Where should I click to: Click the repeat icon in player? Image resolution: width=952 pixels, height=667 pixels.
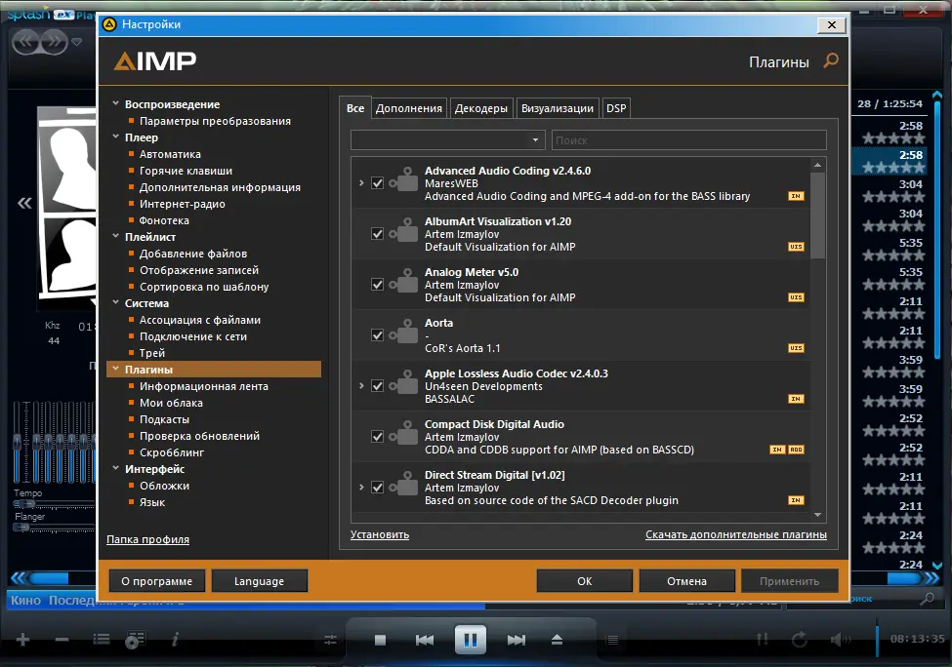coord(800,639)
